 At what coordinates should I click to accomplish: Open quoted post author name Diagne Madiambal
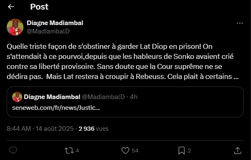(52, 97)
